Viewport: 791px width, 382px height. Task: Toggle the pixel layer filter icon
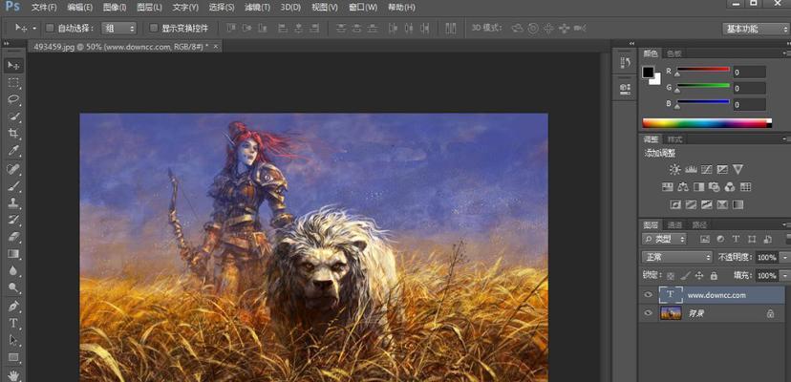[x=705, y=239]
